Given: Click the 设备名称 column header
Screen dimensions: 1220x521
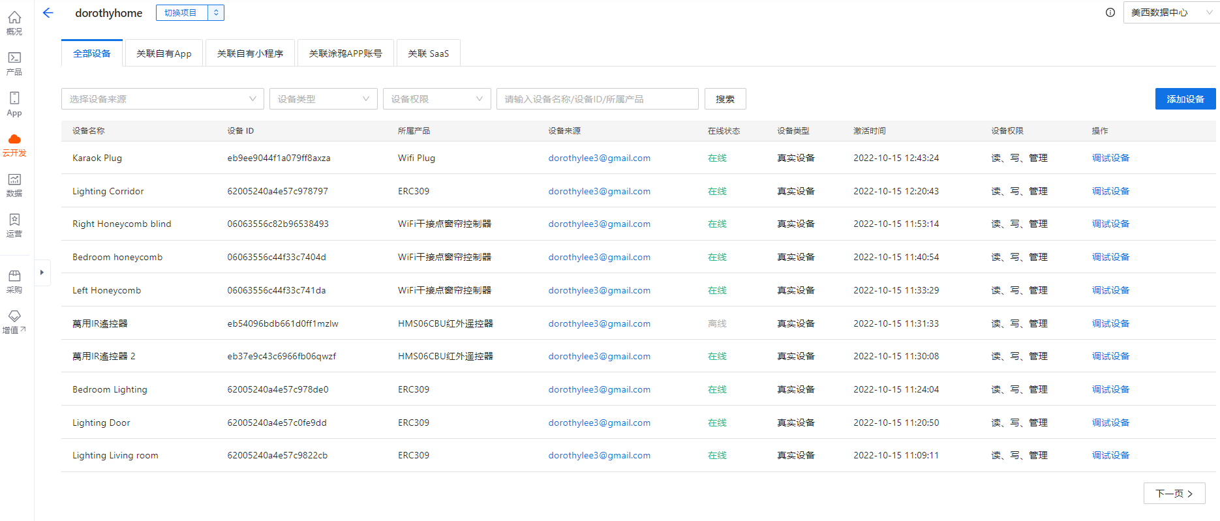Looking at the screenshot, I should pyautogui.click(x=89, y=131).
